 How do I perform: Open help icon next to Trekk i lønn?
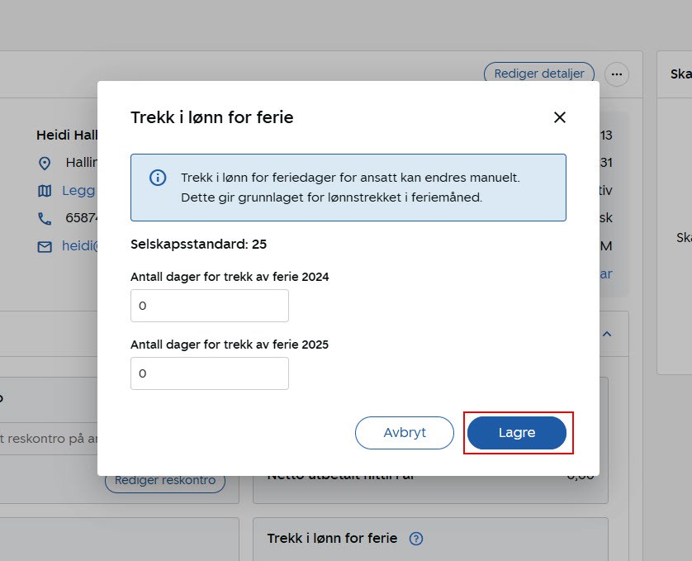coord(416,539)
